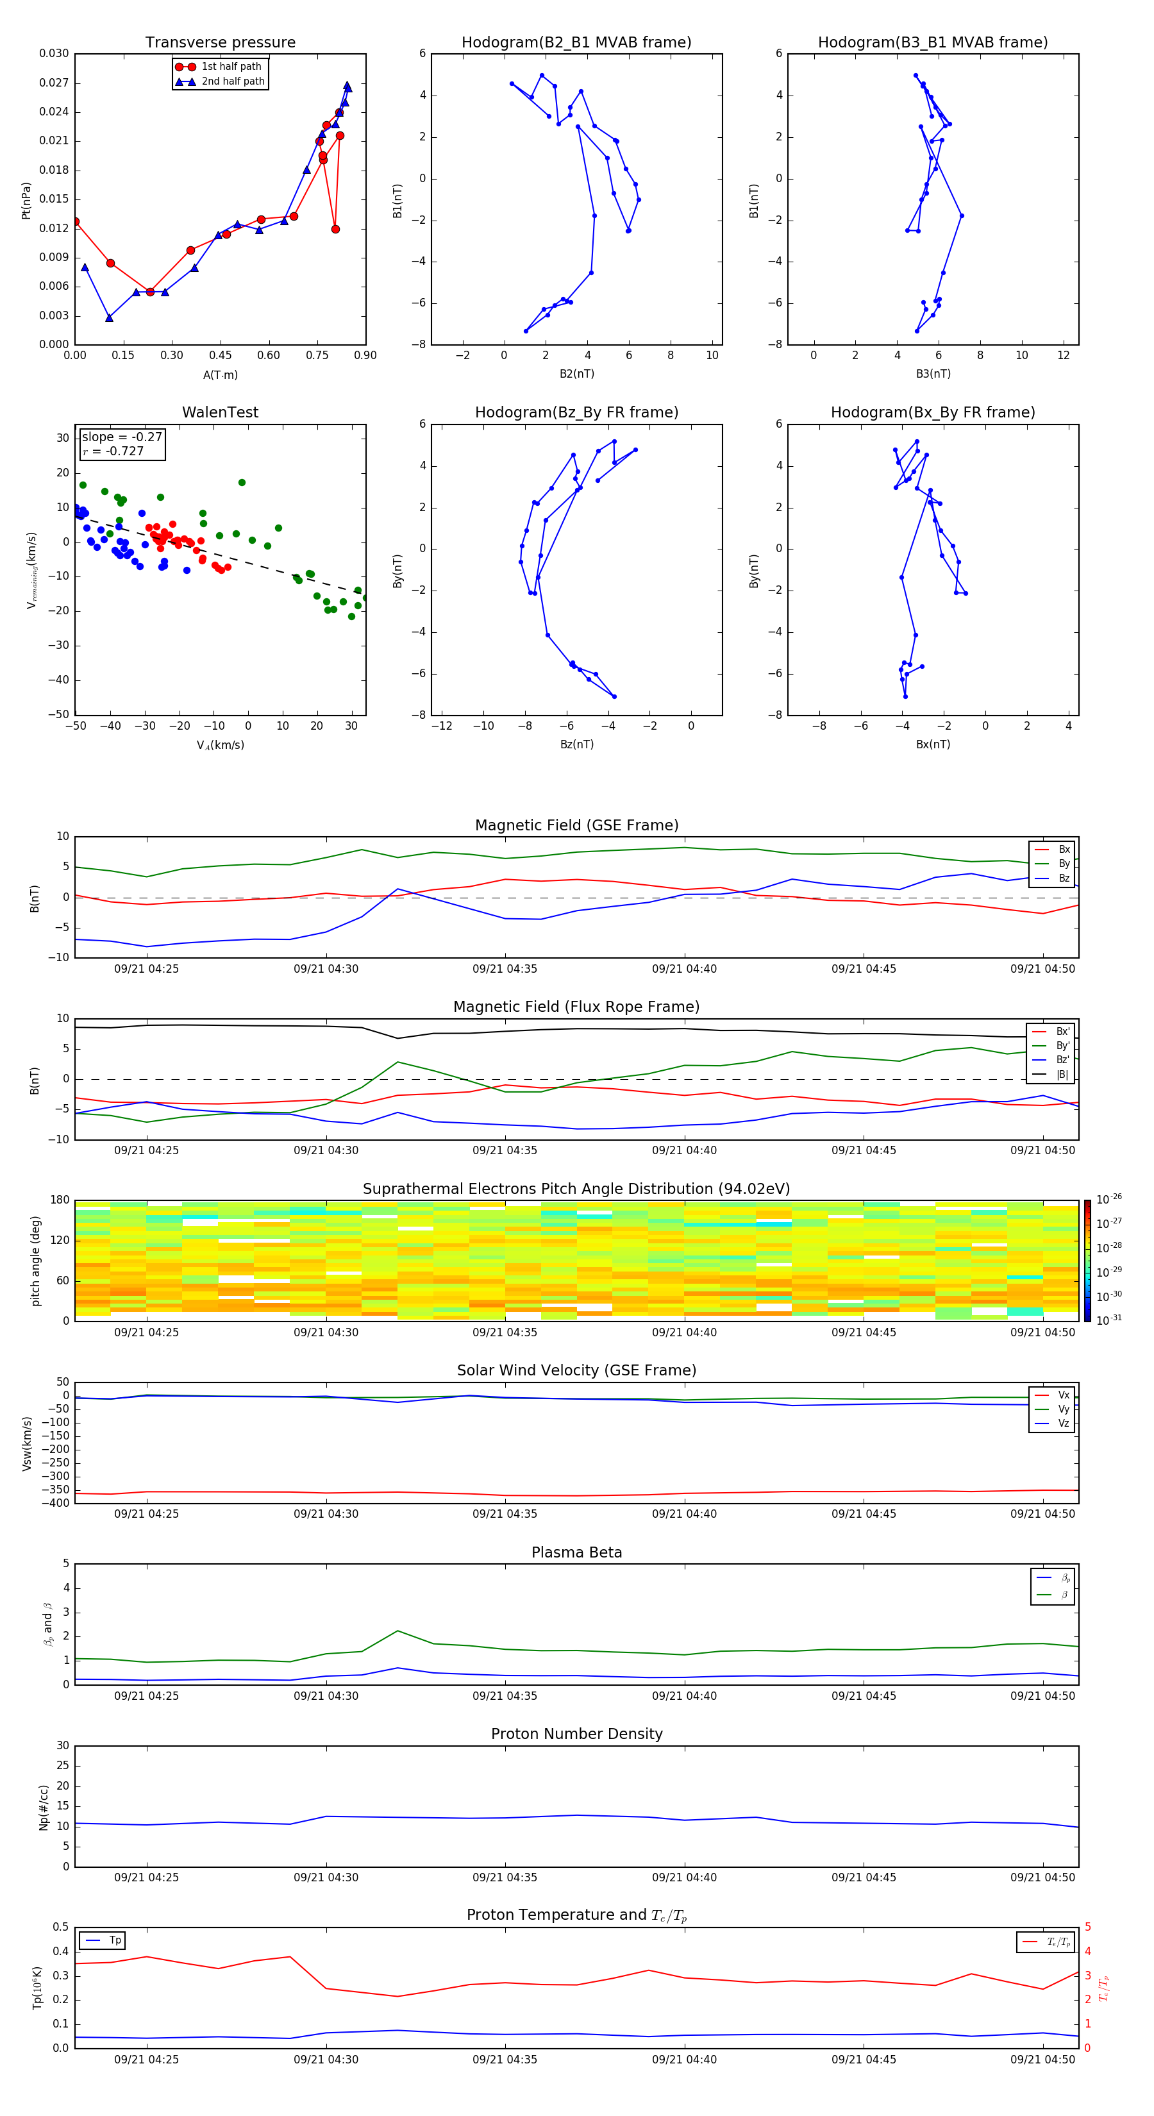Click the 'WalenTest' plot title
1154x2116 pixels.
pos(220,412)
